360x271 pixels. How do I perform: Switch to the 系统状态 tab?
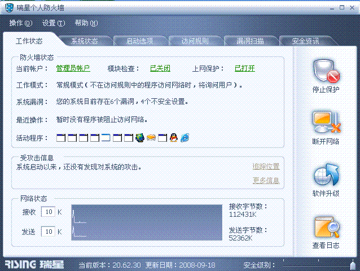point(85,41)
